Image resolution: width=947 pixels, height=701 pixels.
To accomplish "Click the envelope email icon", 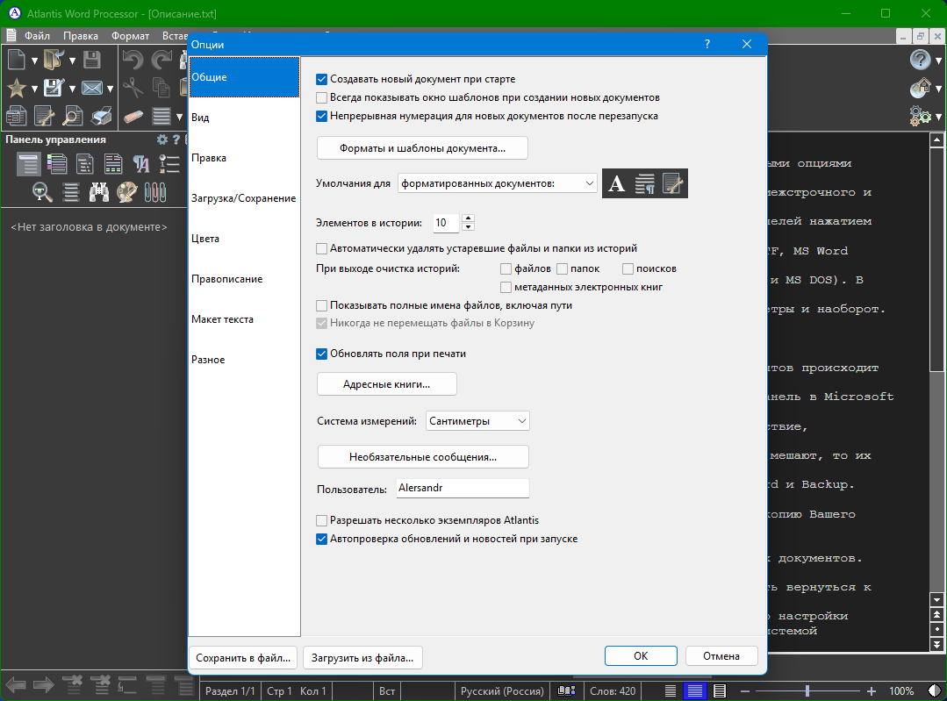I will [x=91, y=88].
